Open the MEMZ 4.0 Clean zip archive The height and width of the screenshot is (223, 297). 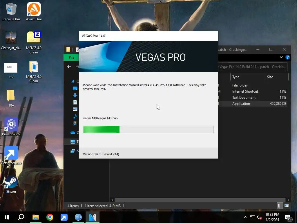pyautogui.click(x=34, y=42)
